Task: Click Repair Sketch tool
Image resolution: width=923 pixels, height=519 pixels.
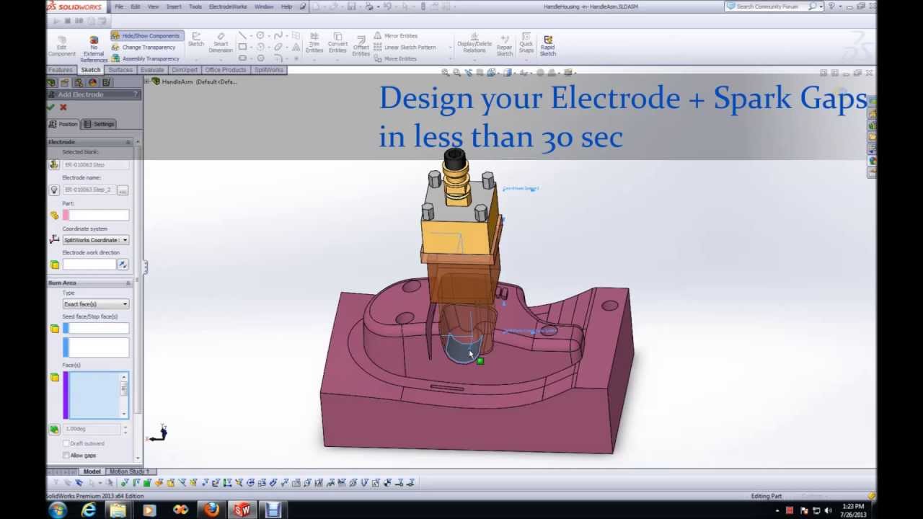Action: coord(504,45)
